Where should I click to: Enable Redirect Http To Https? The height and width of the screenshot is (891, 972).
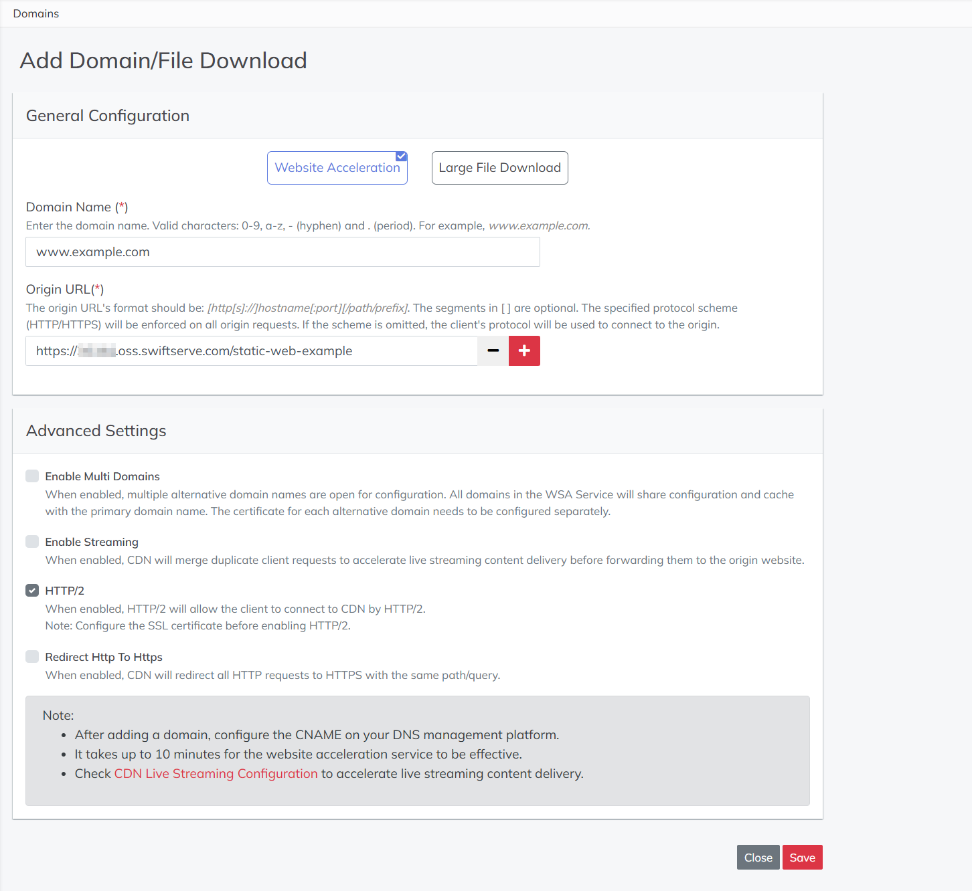point(32,656)
